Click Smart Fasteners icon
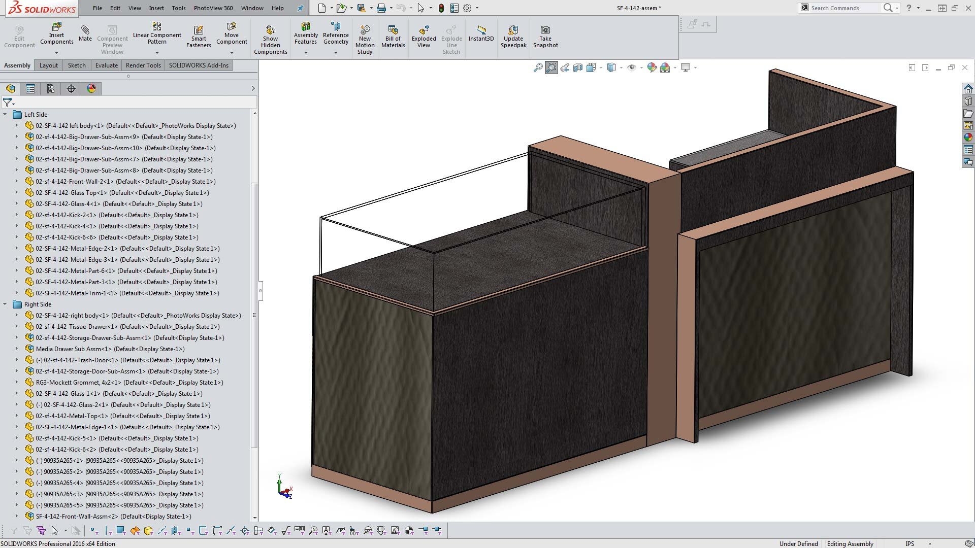This screenshot has height=548, width=975. [199, 37]
